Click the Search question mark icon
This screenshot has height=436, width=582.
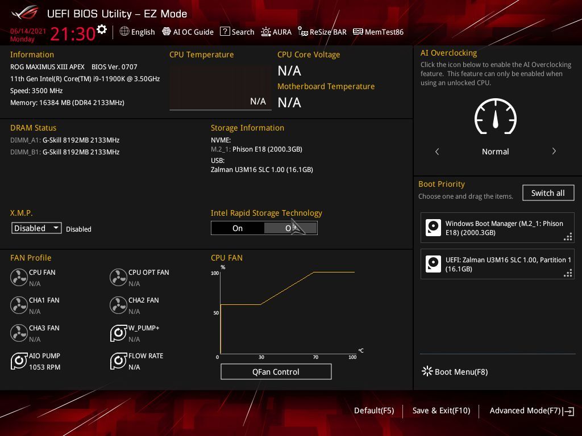point(225,32)
